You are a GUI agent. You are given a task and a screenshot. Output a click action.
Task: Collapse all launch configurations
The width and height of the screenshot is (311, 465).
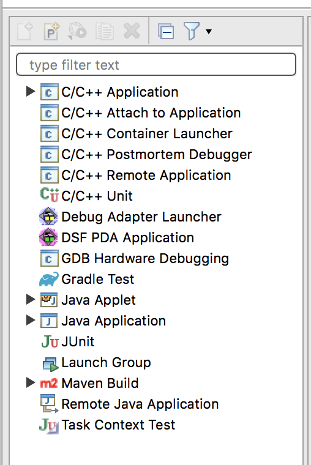pyautogui.click(x=166, y=31)
